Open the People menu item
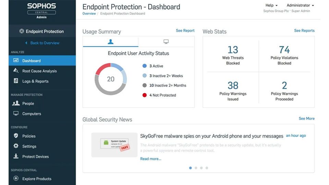Image resolution: width=329 pixels, height=185 pixels. click(x=42, y=103)
